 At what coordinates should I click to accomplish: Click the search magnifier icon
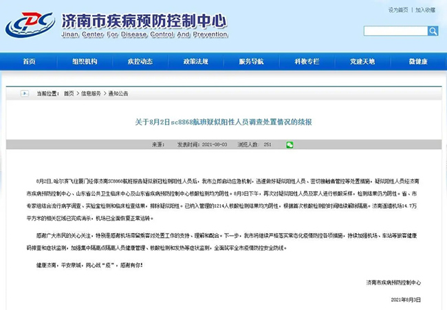point(433,31)
